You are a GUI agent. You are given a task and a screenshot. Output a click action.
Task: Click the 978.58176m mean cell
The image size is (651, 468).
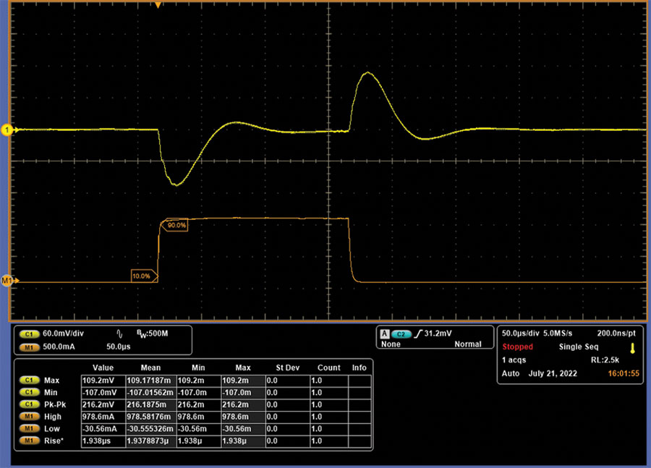pyautogui.click(x=151, y=417)
